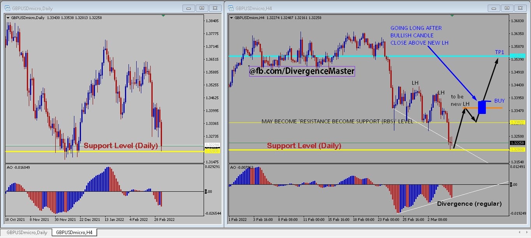The width and height of the screenshot is (531, 238).
Task: Click the 1.35885 price on Daily axis
Action: pyautogui.click(x=212, y=72)
